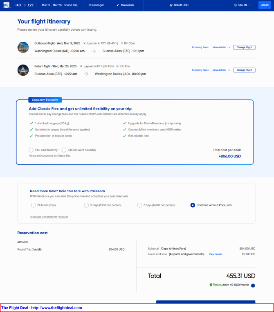Open Terms and Conditions for Classic Flex
The width and height of the screenshot is (274, 312).
click(50, 155)
